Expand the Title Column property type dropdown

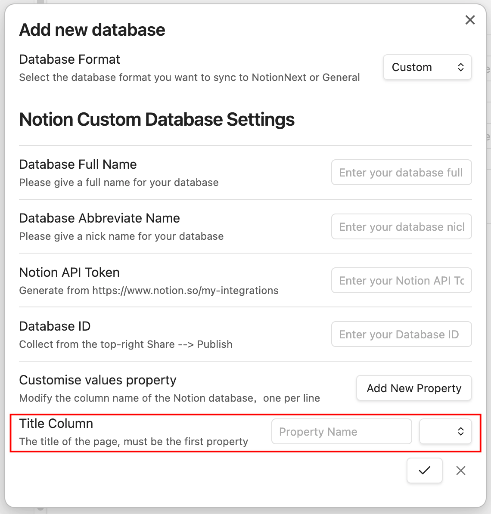[x=445, y=432]
